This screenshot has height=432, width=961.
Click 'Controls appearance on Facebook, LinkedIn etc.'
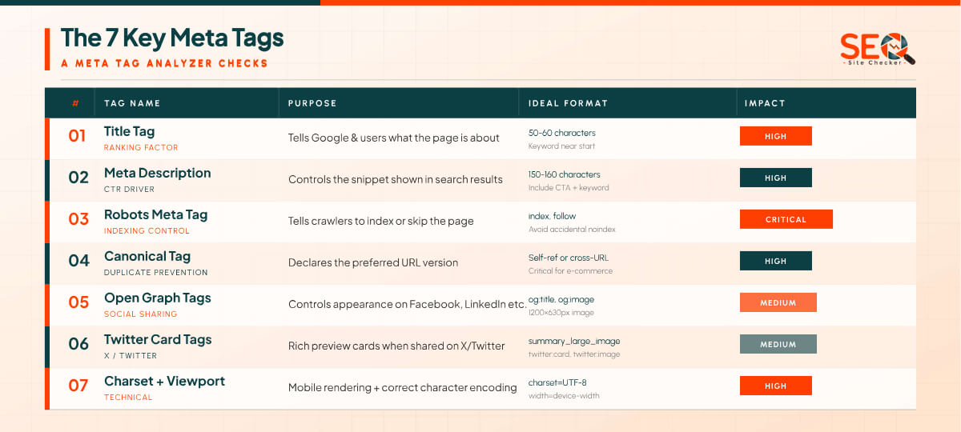(408, 304)
